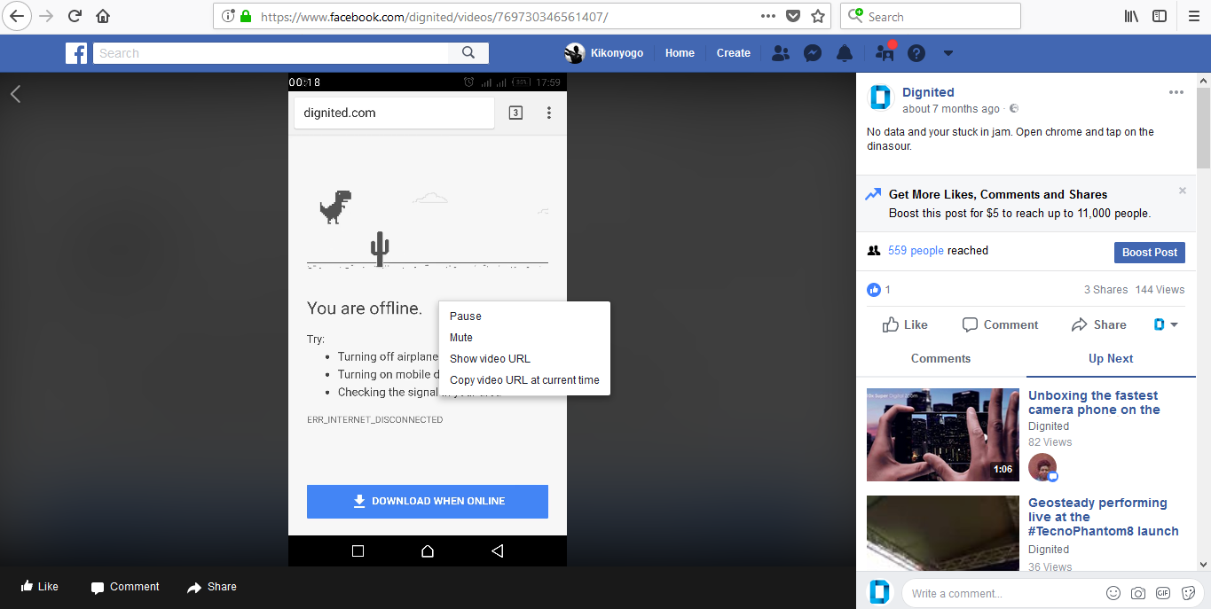The width and height of the screenshot is (1211, 609).
Task: Open the Kikonyogo profile link
Action: coord(604,53)
